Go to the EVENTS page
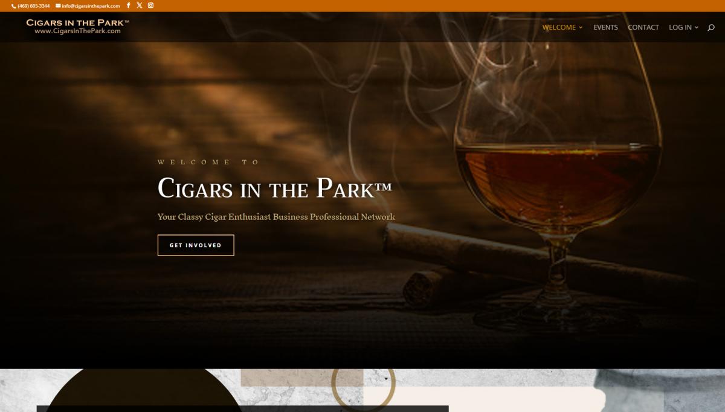Screen dimensions: 725x412 [x=605, y=27]
